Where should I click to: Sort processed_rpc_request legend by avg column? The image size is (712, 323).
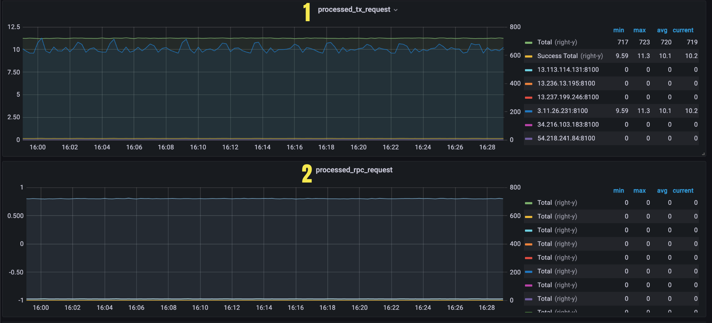click(662, 191)
